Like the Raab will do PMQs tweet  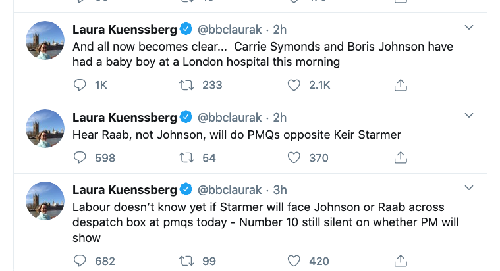click(x=294, y=157)
